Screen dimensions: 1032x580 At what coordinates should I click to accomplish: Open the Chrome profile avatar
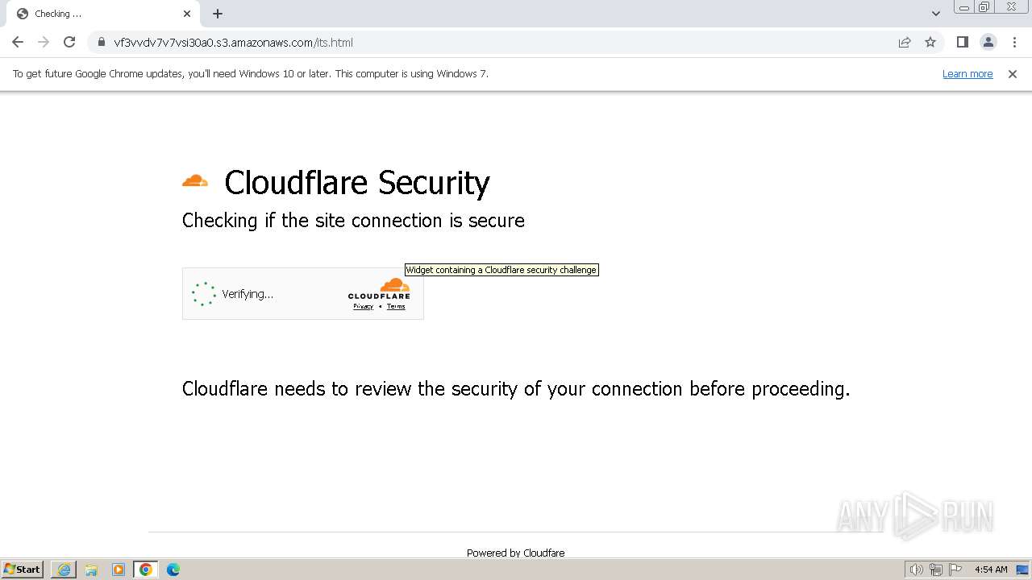tap(988, 43)
